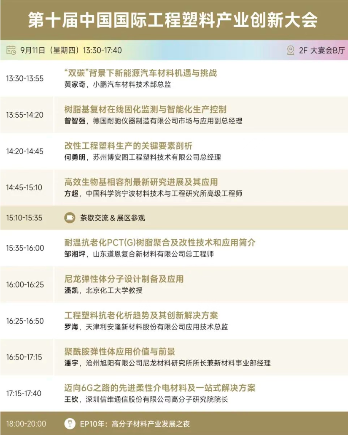The image size is (348, 435).
Task: Select the 改性工程塑料生产的关键要素剖析 talk
Action: point(128,146)
